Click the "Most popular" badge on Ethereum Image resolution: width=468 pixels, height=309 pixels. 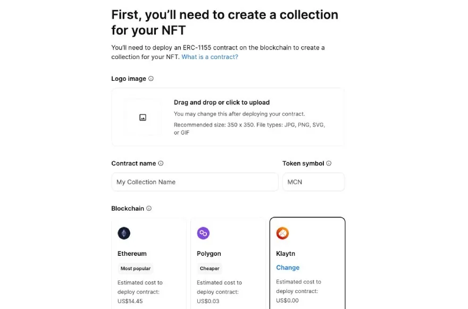135,269
